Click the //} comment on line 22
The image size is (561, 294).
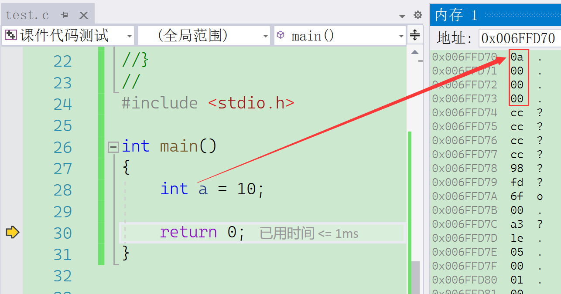(x=135, y=61)
